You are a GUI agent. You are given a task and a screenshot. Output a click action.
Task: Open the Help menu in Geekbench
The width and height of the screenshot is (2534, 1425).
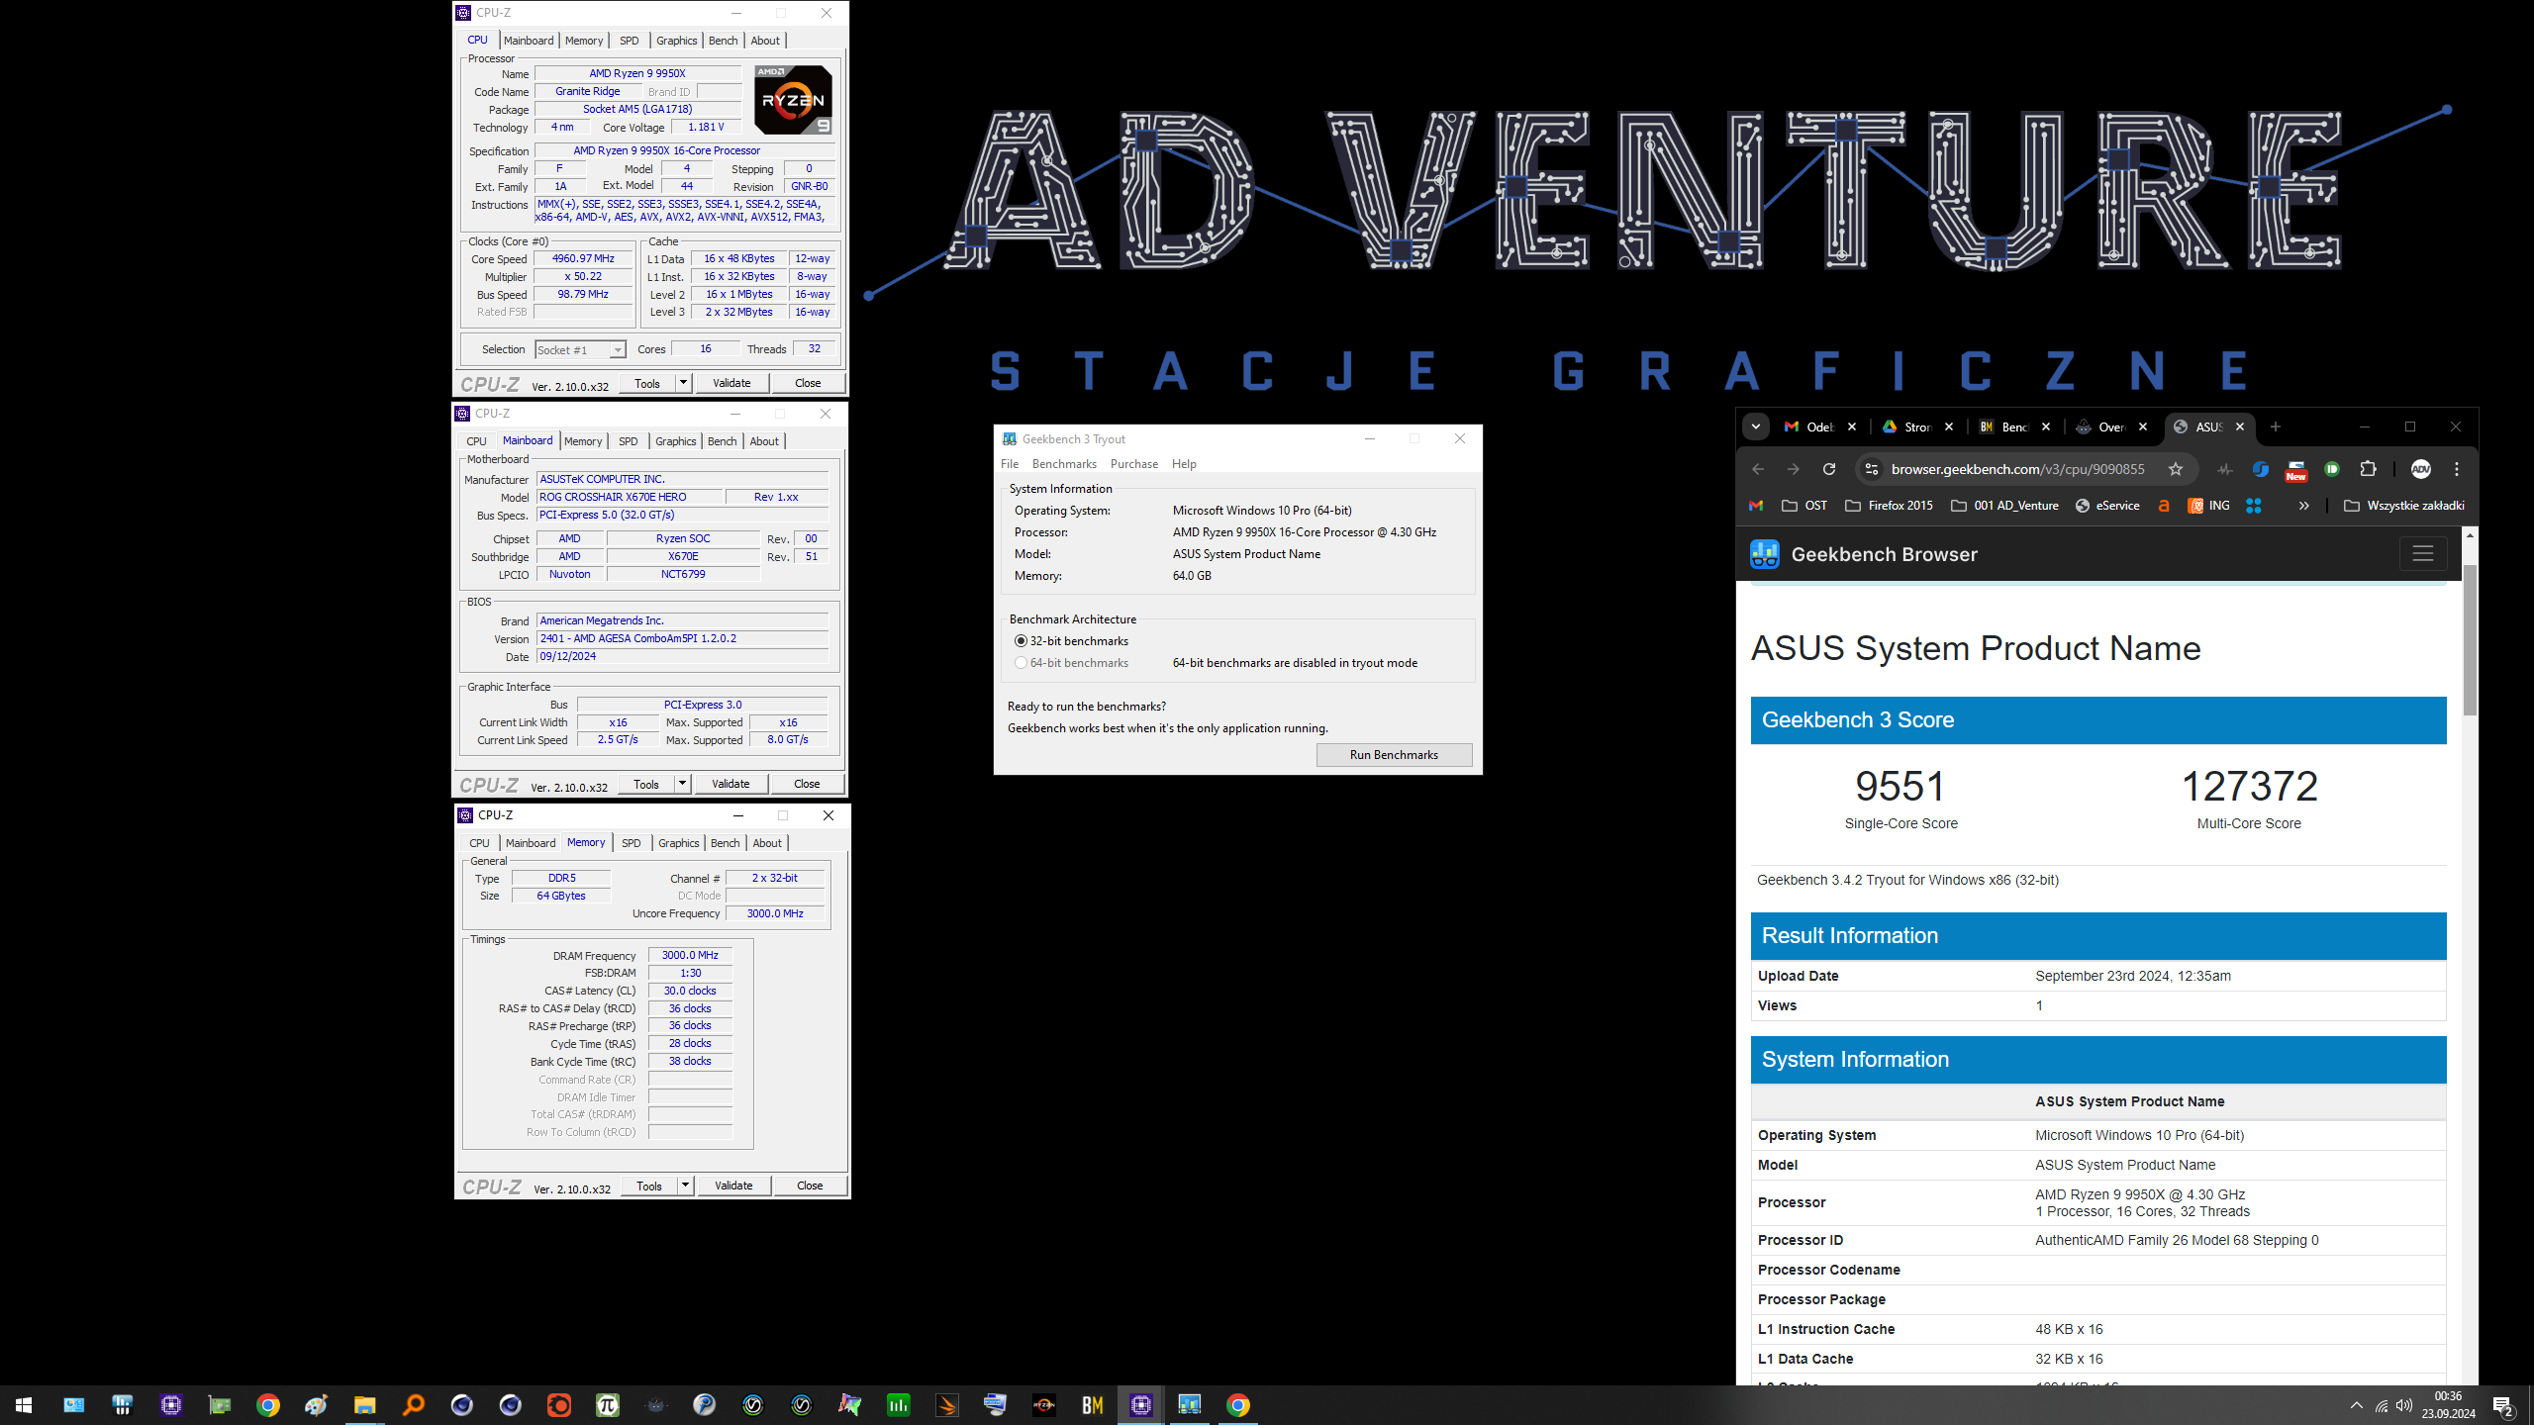pos(1184,464)
